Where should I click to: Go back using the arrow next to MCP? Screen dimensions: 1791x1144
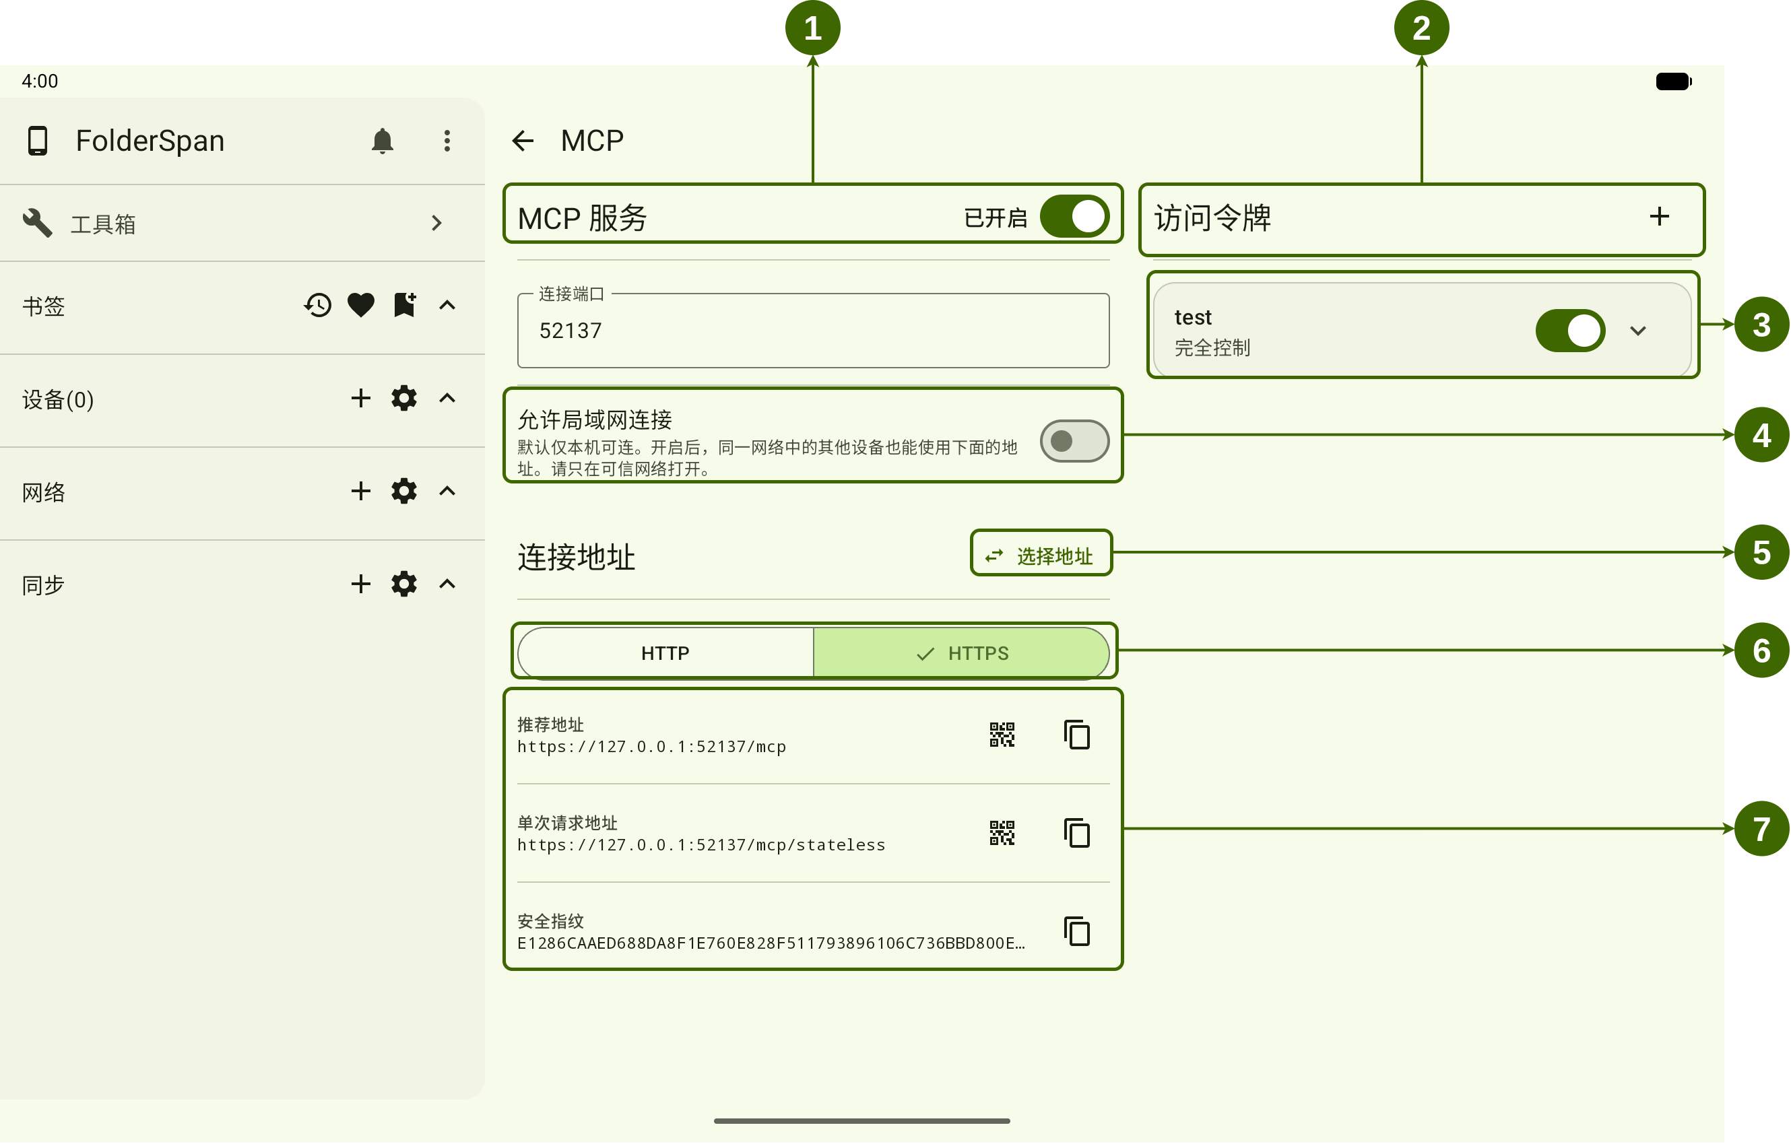point(523,141)
